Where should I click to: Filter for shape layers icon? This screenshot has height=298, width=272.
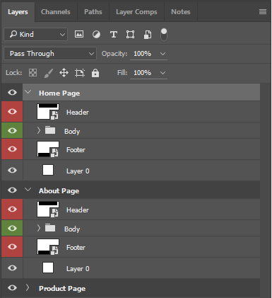pos(130,35)
